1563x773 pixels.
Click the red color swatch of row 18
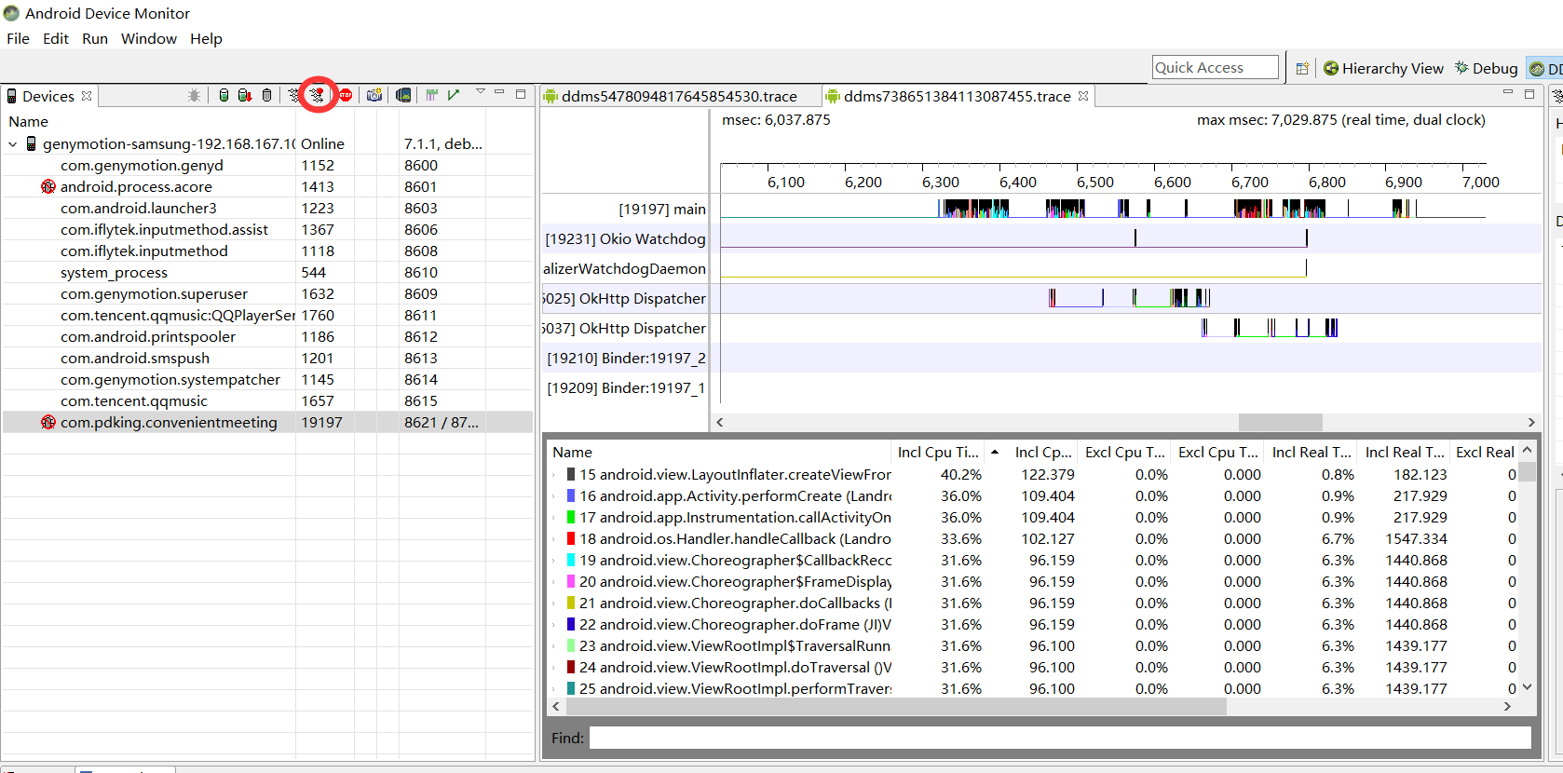click(x=571, y=538)
